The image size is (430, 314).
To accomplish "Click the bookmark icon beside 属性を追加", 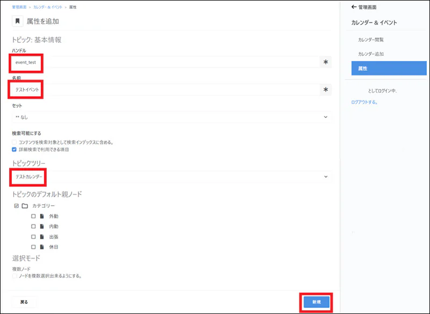I will click(x=18, y=21).
